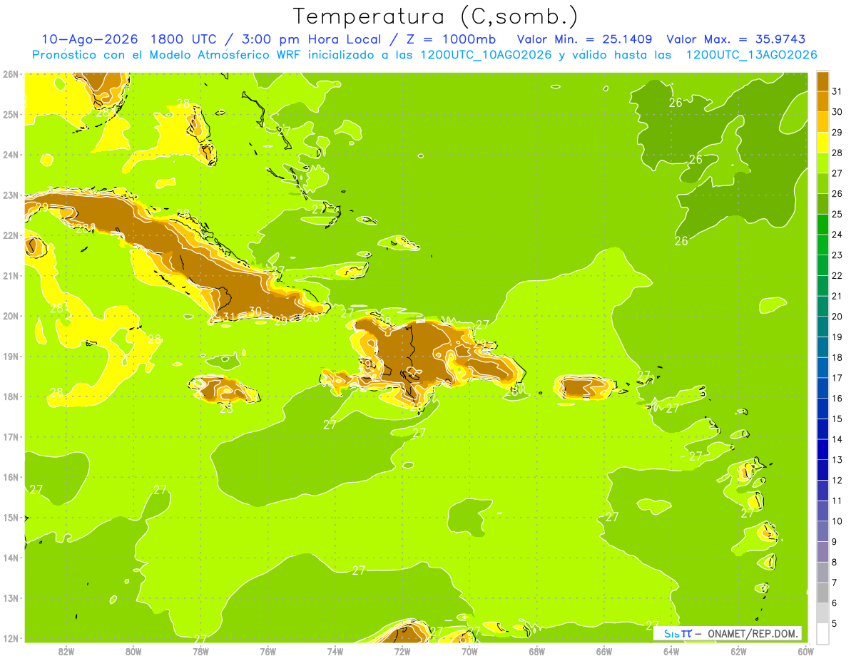Click the 26N latitude axis label

(x=10, y=74)
